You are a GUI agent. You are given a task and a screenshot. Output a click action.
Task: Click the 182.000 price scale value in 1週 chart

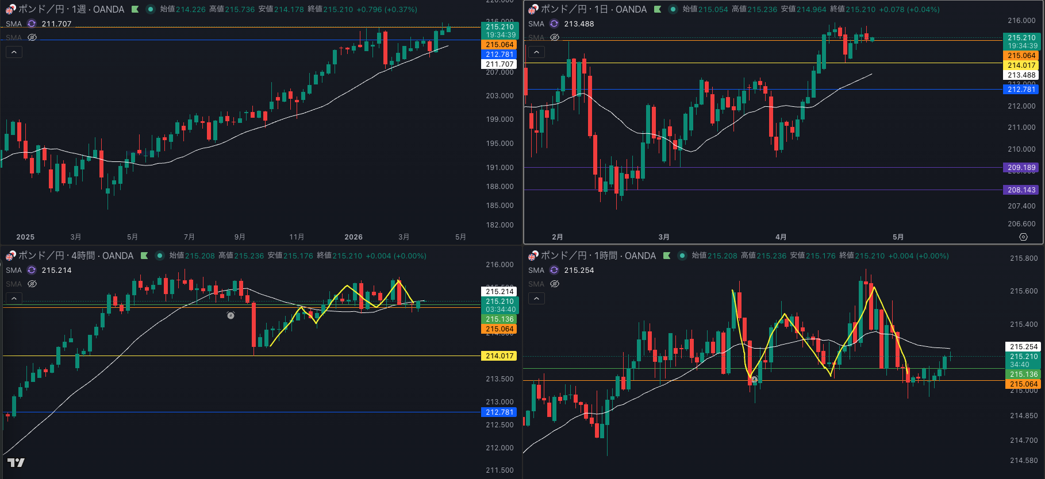pyautogui.click(x=500, y=225)
